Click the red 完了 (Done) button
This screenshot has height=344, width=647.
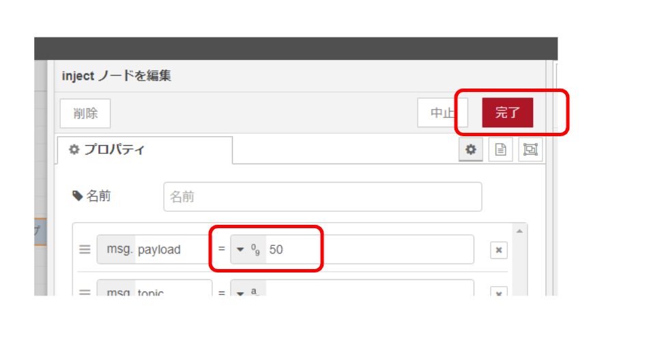507,112
